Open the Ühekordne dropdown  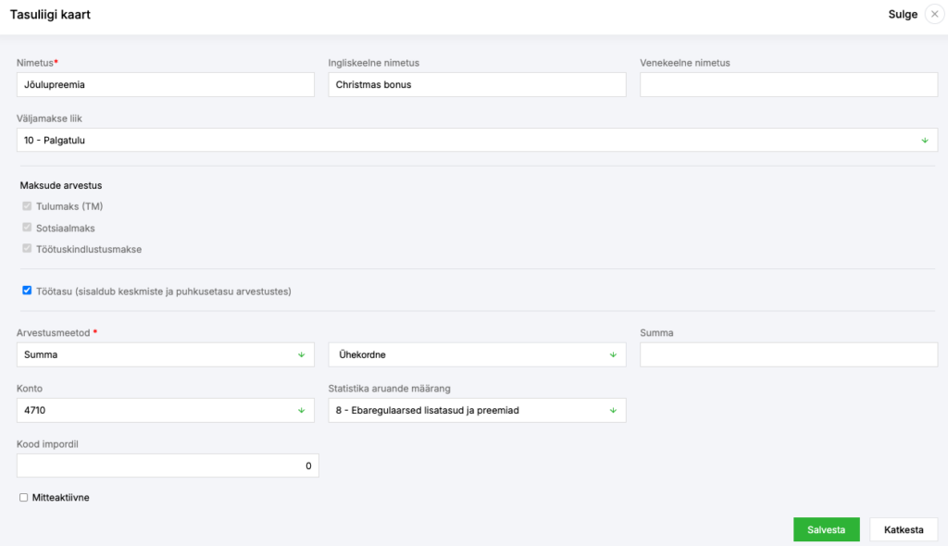[477, 355]
